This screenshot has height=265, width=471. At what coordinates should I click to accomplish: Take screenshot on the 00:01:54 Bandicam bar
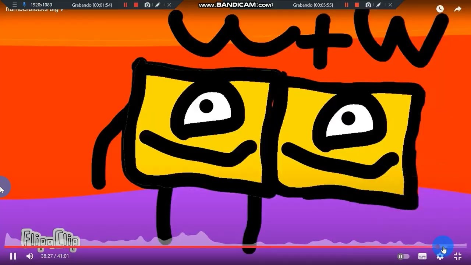148,5
